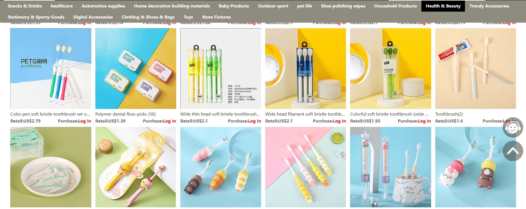Open the Pet life category
526x209 pixels.
click(304, 6)
